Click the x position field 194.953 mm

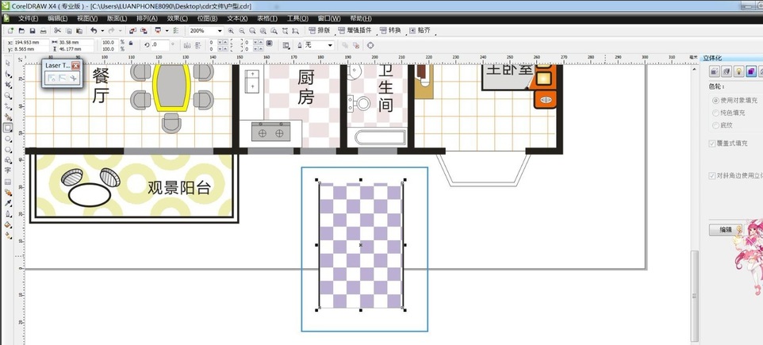(x=32, y=42)
